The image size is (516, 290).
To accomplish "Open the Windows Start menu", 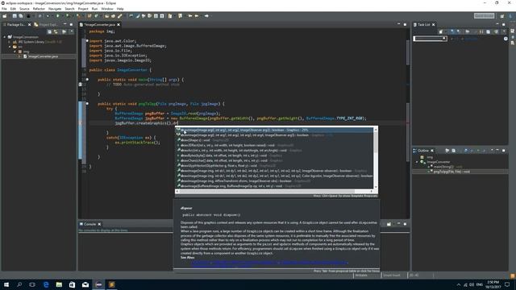I will [6, 284].
